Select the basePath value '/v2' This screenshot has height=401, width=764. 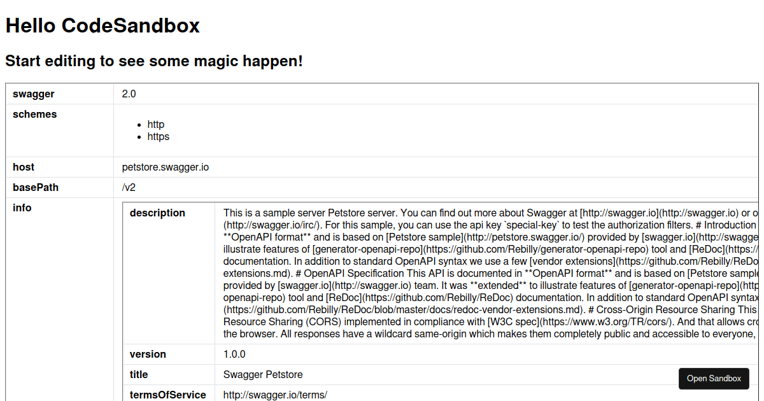click(129, 188)
